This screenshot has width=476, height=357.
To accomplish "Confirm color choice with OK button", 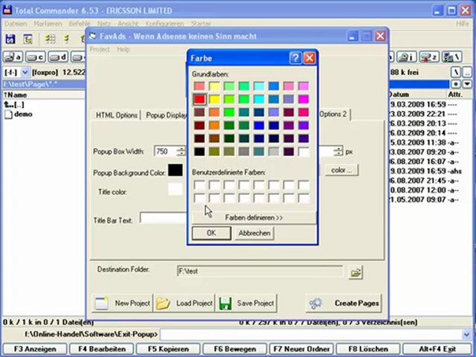I will click(x=210, y=233).
